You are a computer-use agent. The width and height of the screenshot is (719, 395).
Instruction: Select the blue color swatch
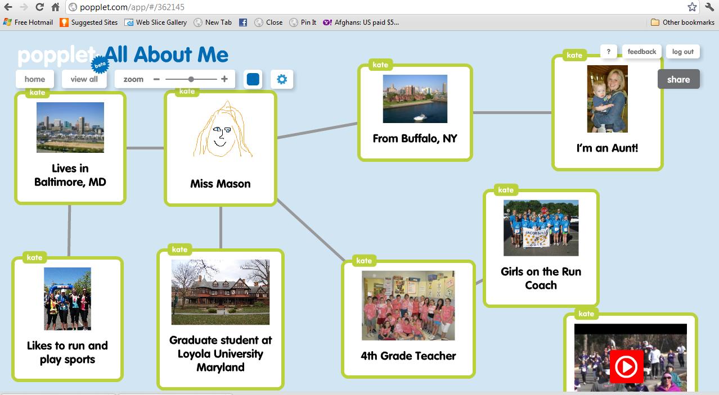click(x=253, y=79)
